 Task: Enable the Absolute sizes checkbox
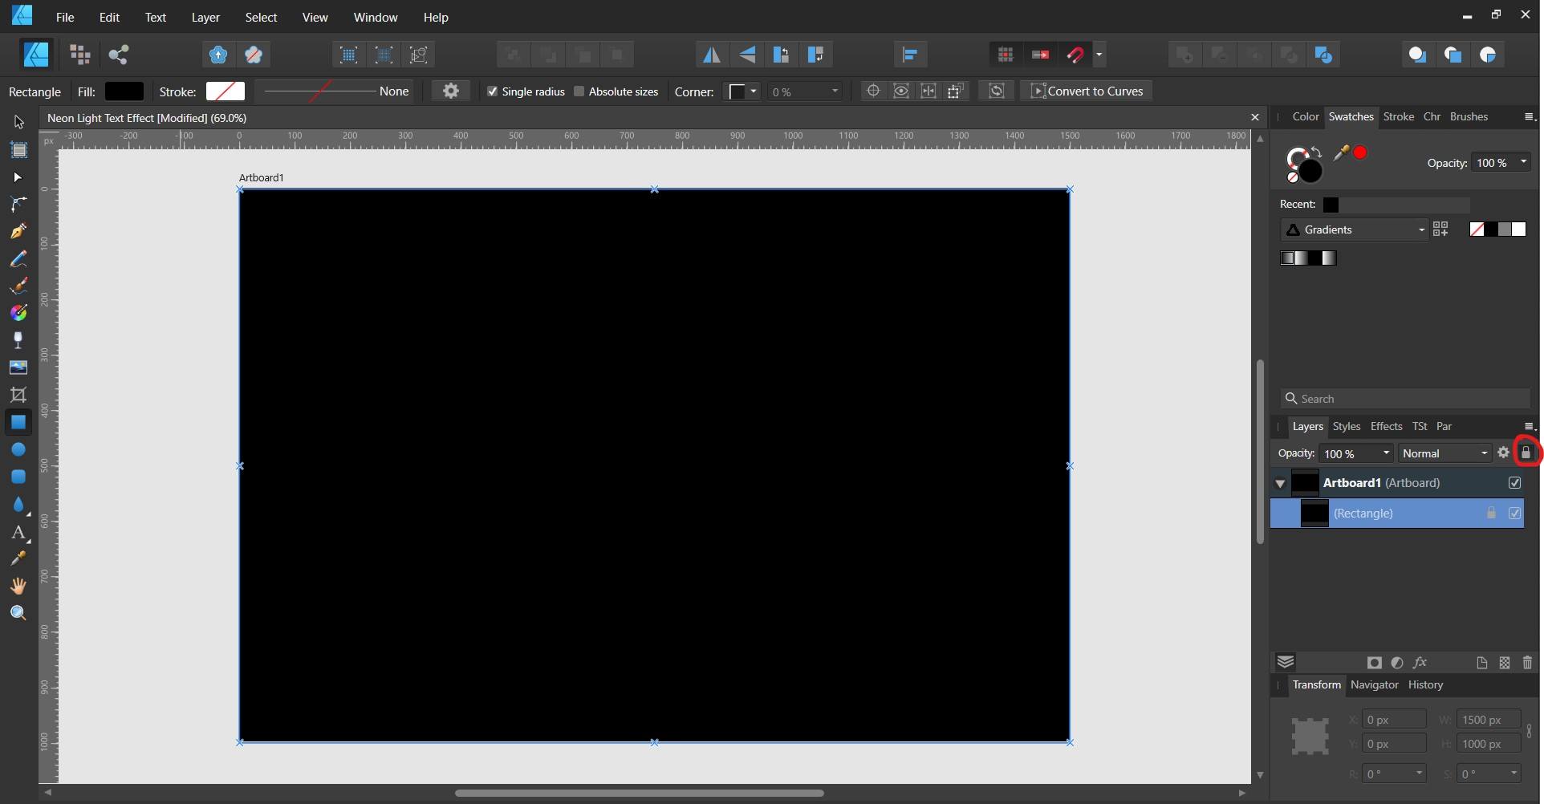(579, 91)
